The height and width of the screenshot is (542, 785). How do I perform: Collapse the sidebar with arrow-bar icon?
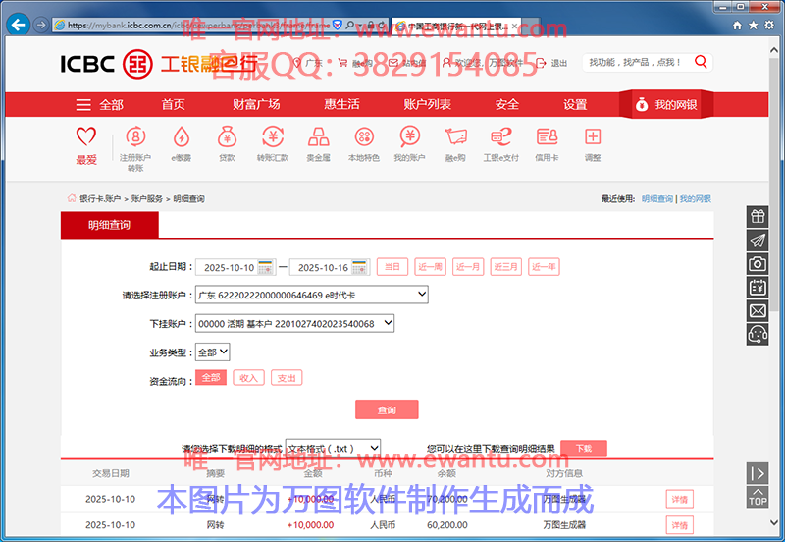[x=758, y=473]
